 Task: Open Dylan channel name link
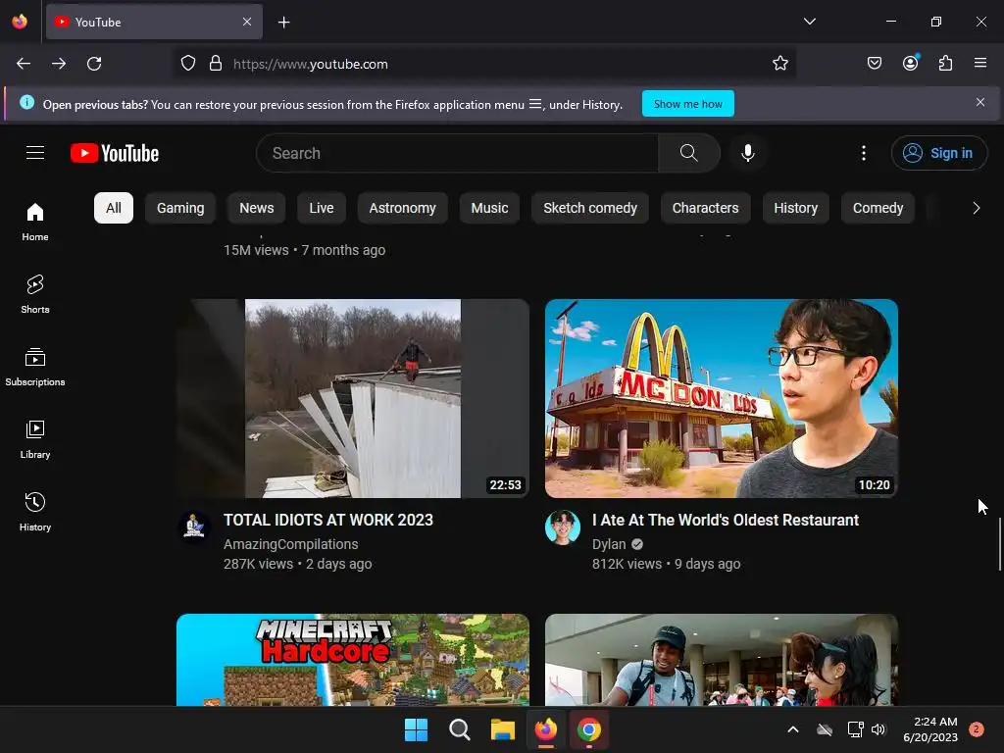click(609, 544)
